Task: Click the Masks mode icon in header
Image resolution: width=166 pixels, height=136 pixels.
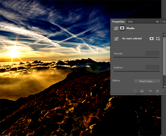Action: click(x=122, y=28)
